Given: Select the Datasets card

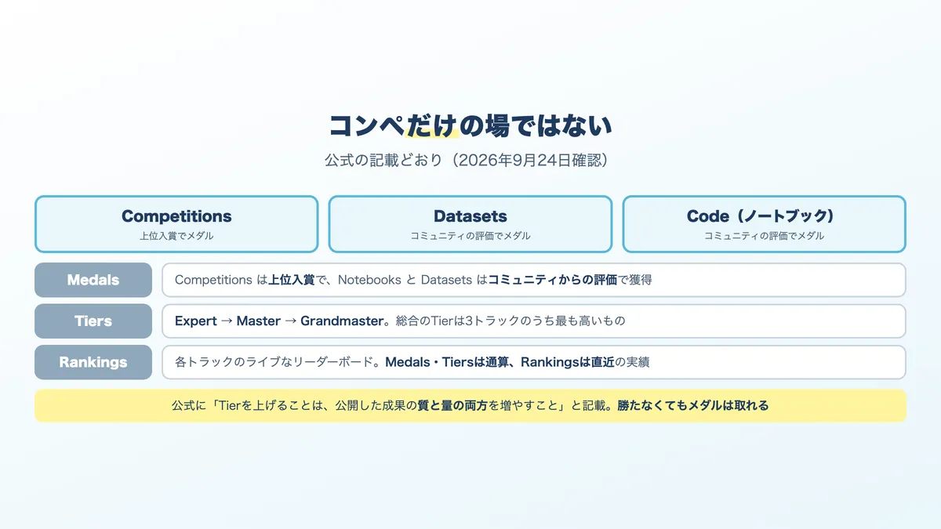Looking at the screenshot, I should coord(470,224).
